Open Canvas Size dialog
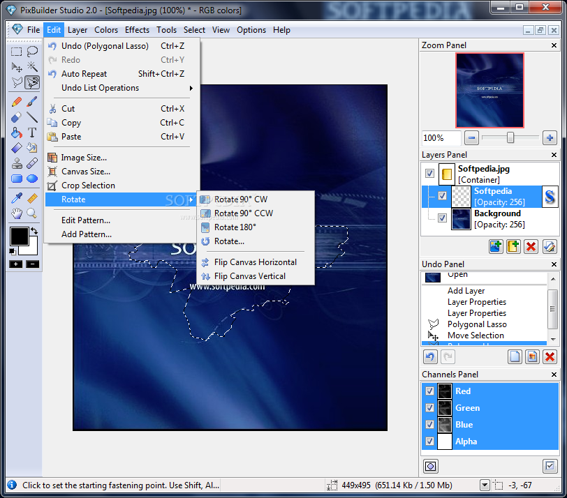The height and width of the screenshot is (498, 567). [x=122, y=172]
